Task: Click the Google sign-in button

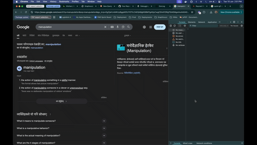Action: (160, 27)
